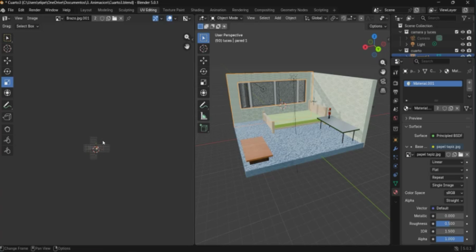Screen dimensions: 476x252
Task: Click the Add Cube tool in the 3D viewport
Action: click(x=203, y=128)
